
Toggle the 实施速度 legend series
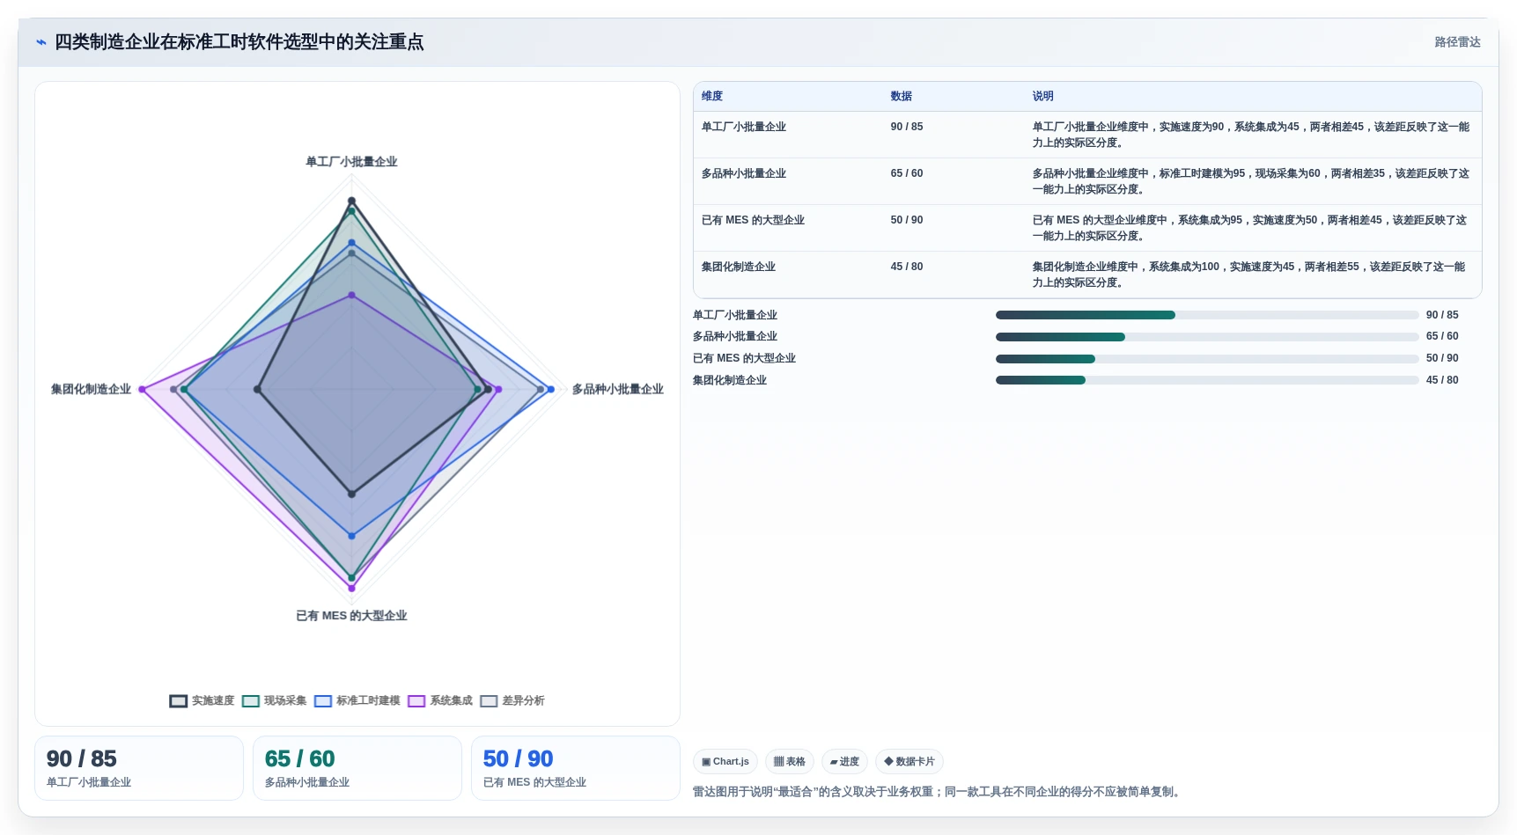coord(202,701)
